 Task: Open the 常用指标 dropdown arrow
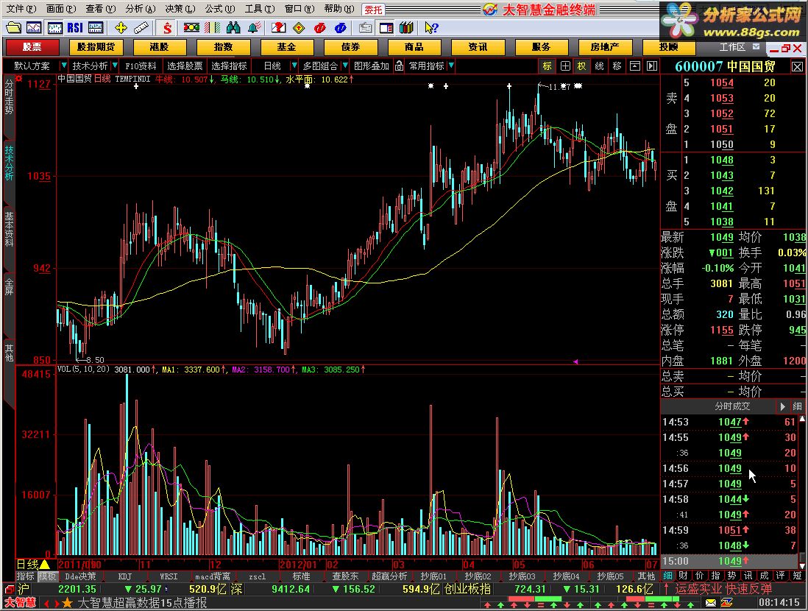451,66
